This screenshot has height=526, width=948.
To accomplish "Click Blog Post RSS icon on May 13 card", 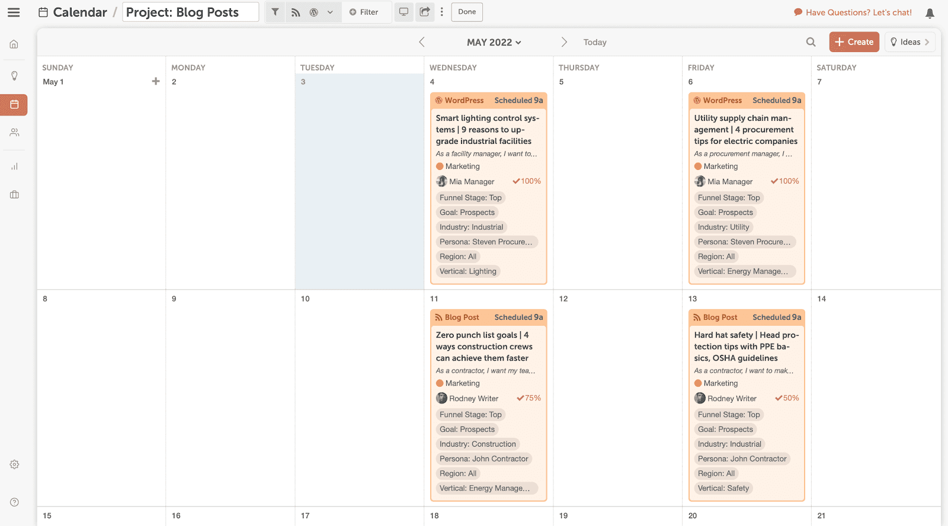I will pos(697,317).
